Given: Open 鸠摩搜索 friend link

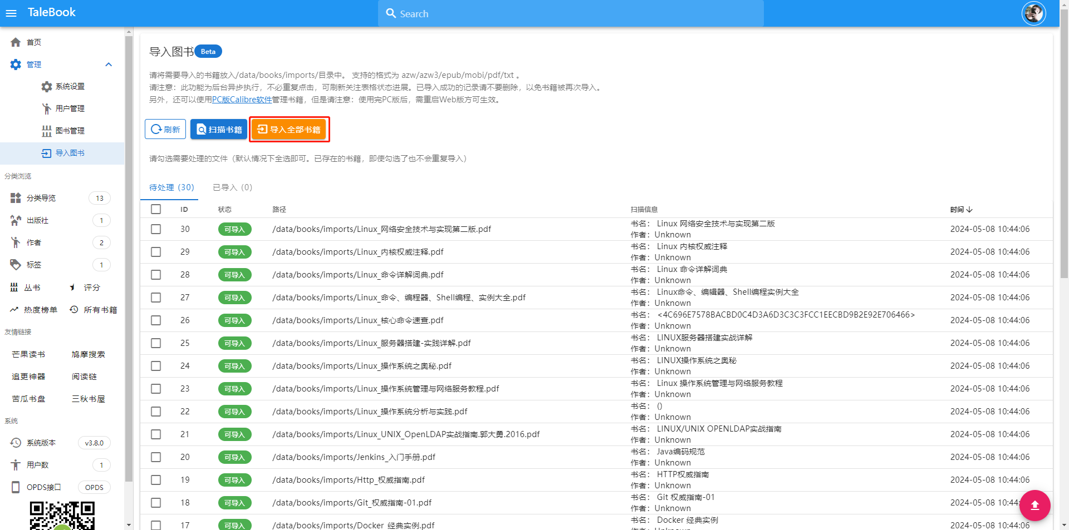Looking at the screenshot, I should [x=88, y=354].
